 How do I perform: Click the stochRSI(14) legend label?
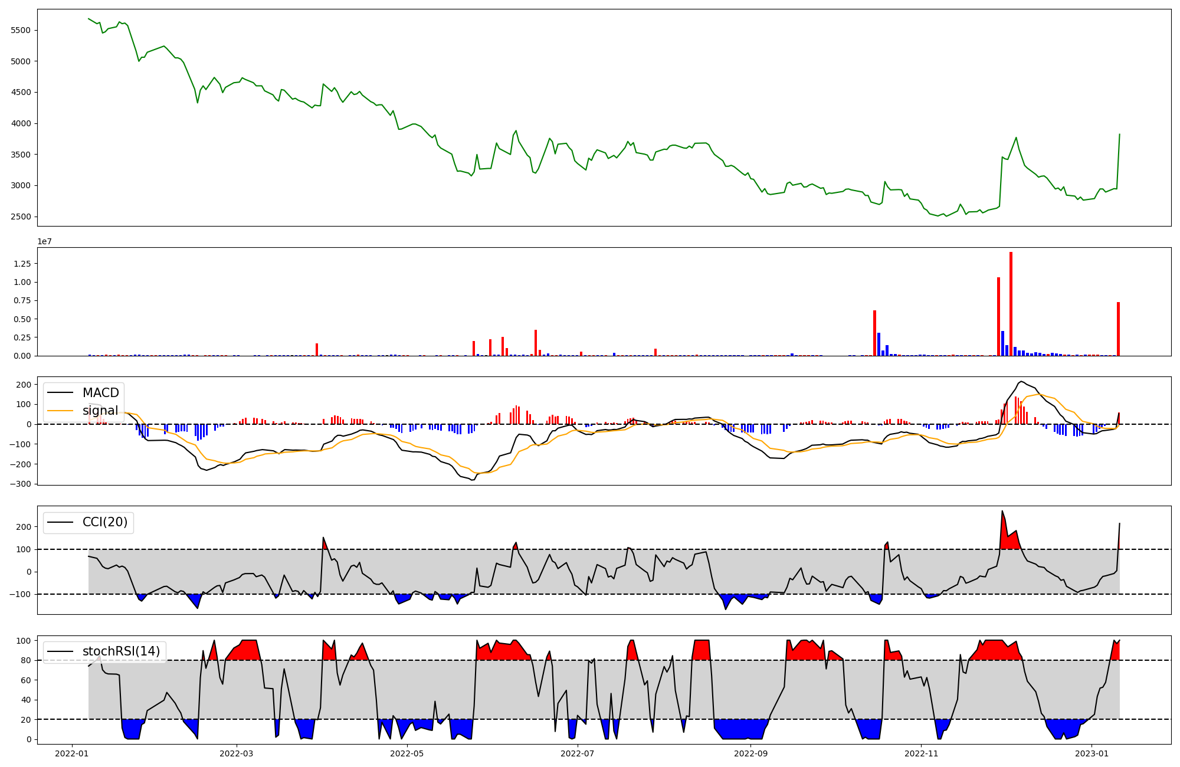pyautogui.click(x=121, y=651)
